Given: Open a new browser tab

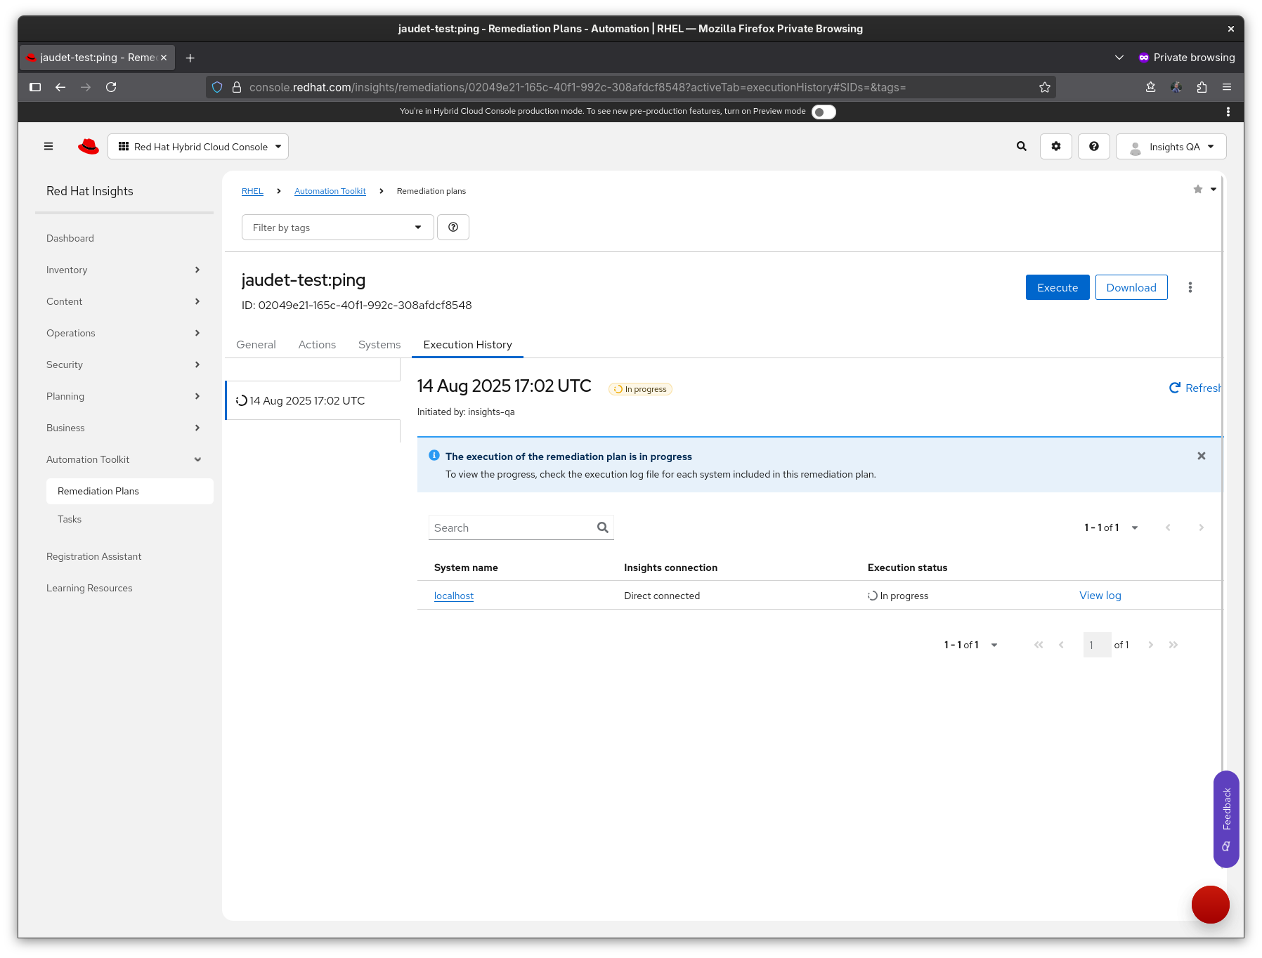Looking at the screenshot, I should click(190, 58).
